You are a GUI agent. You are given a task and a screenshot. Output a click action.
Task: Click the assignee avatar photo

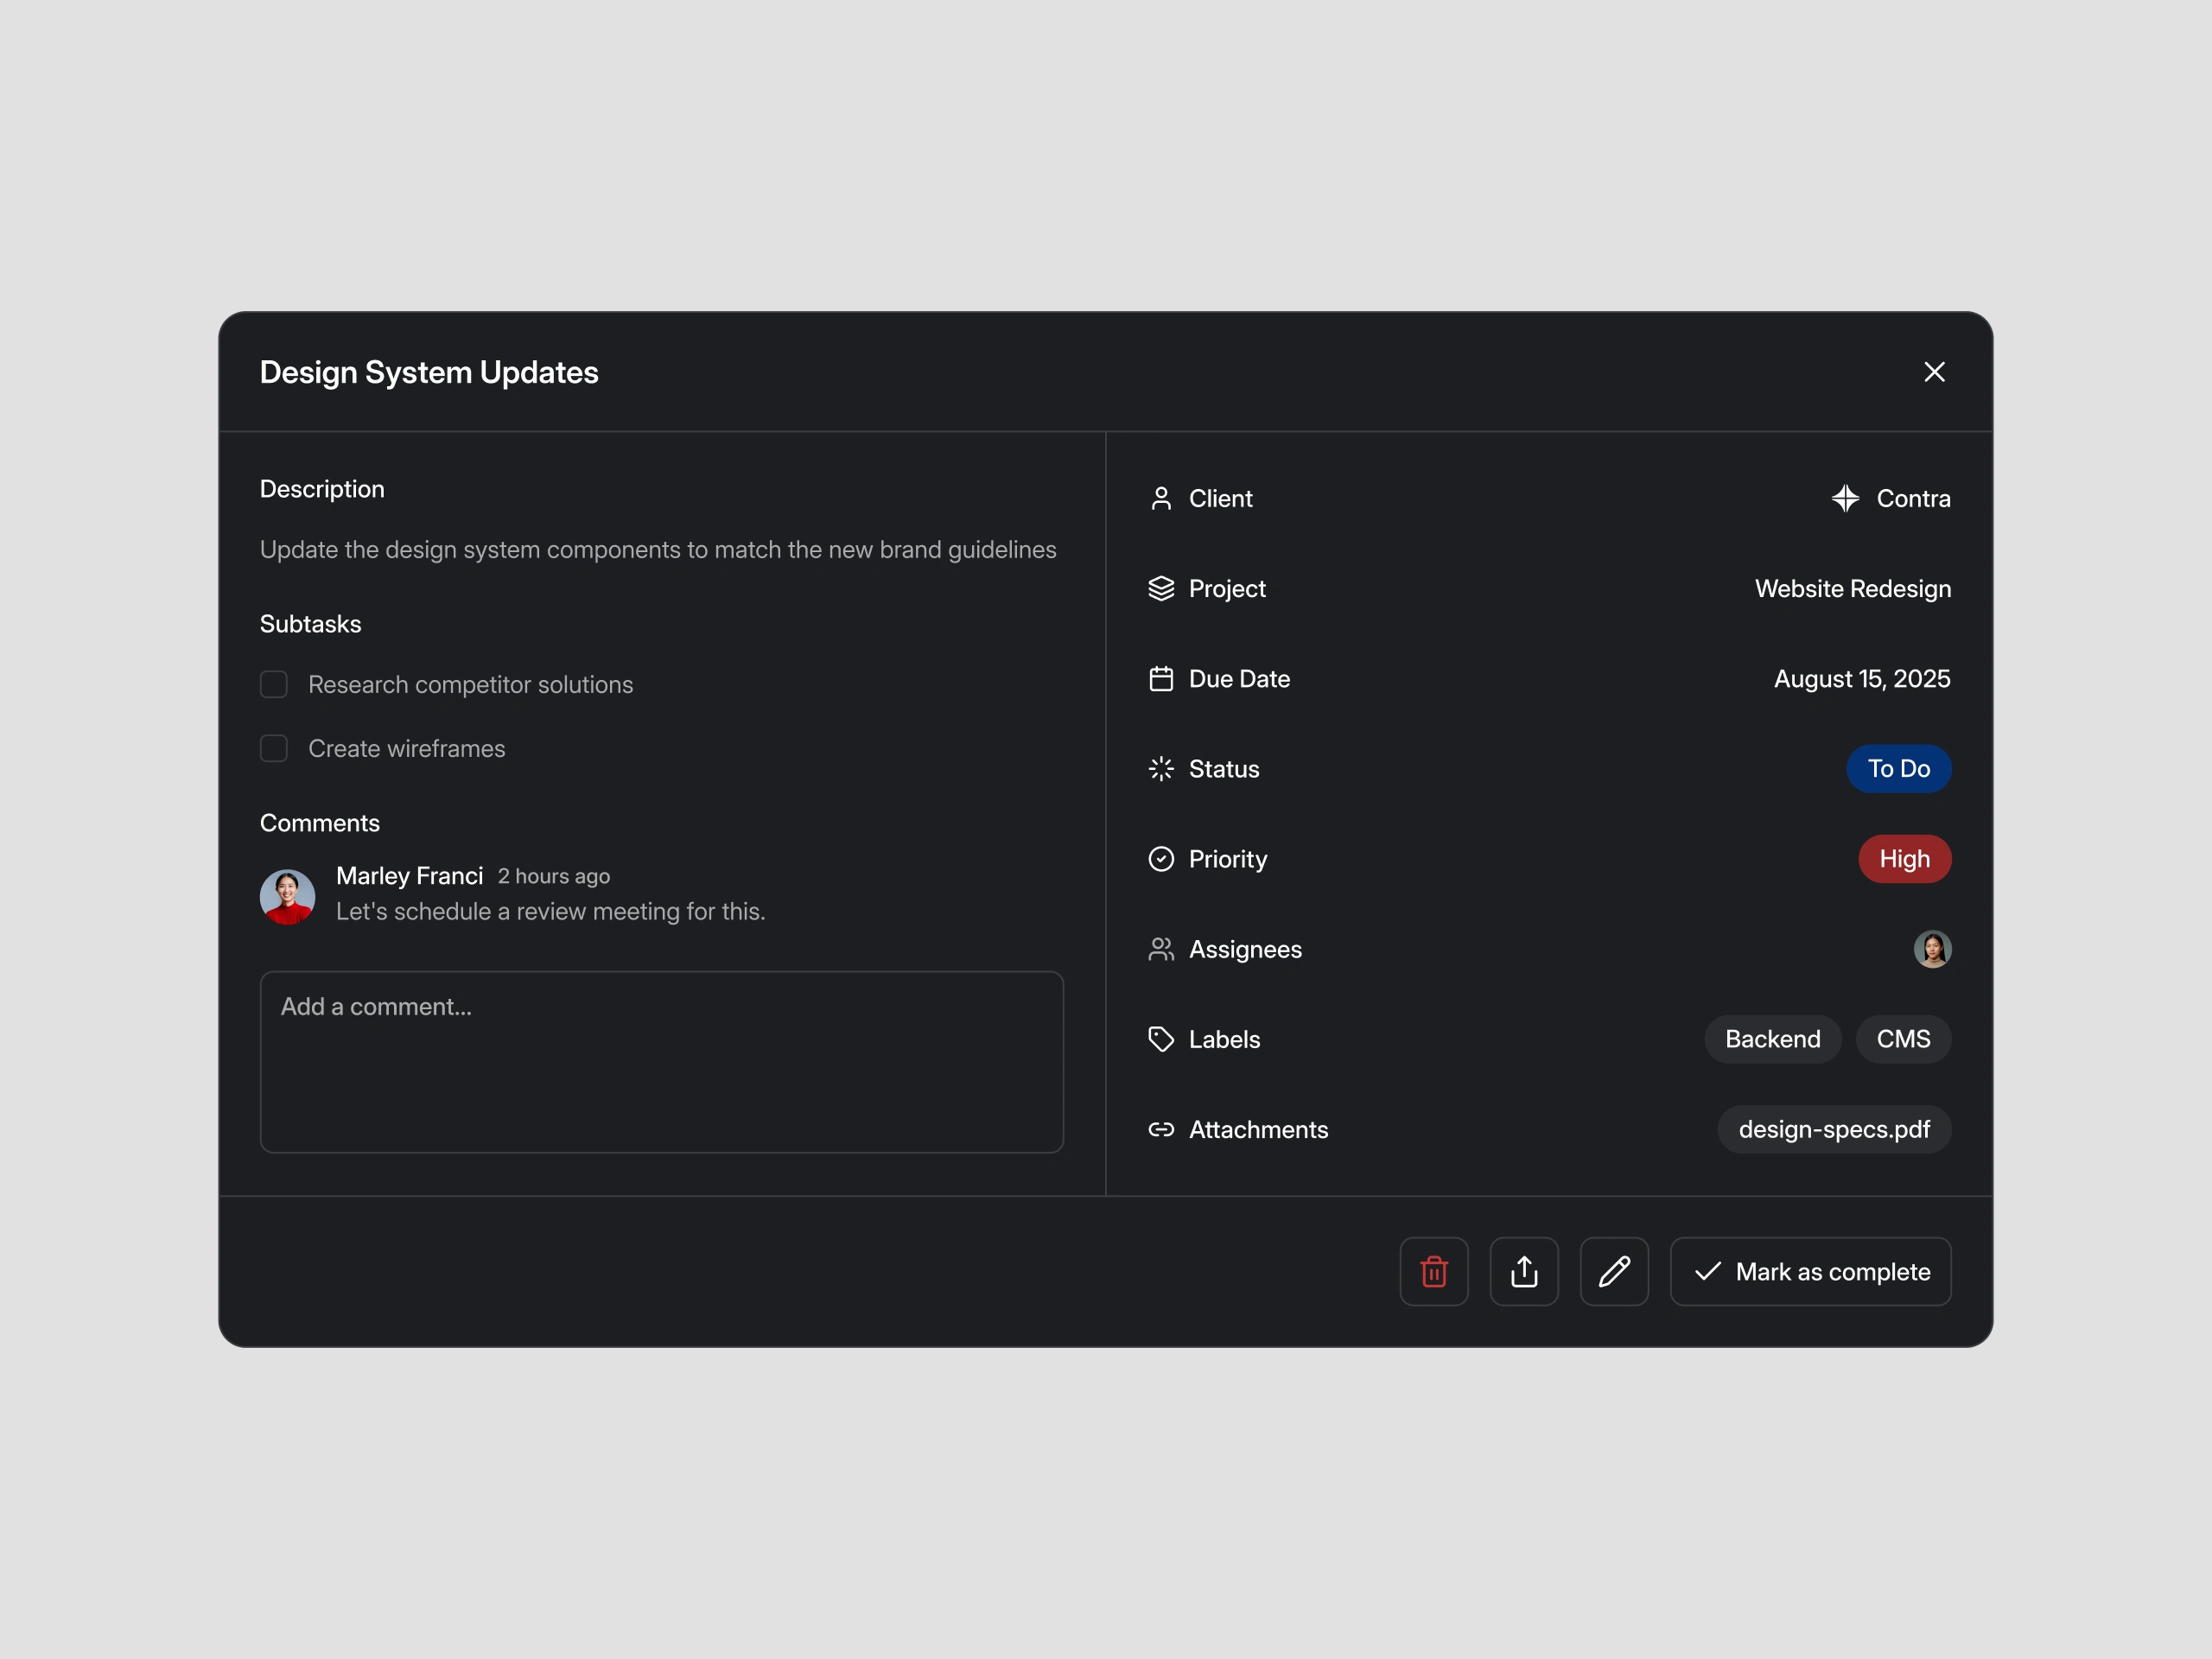(x=1931, y=949)
